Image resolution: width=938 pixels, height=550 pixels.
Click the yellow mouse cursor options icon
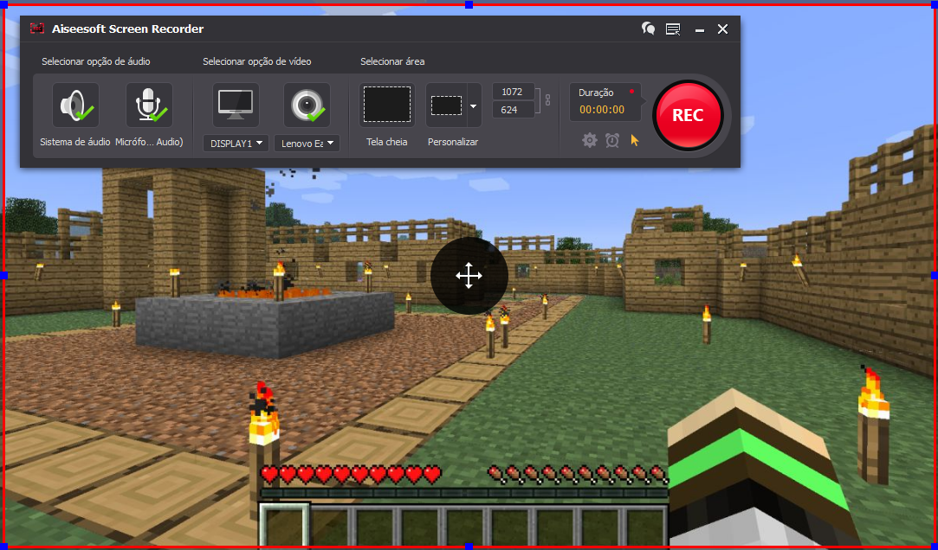click(x=635, y=140)
